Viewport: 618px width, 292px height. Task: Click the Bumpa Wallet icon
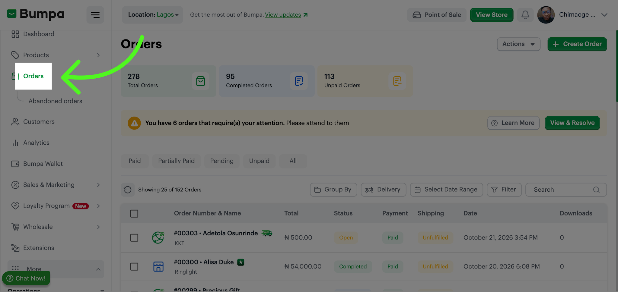(x=15, y=164)
